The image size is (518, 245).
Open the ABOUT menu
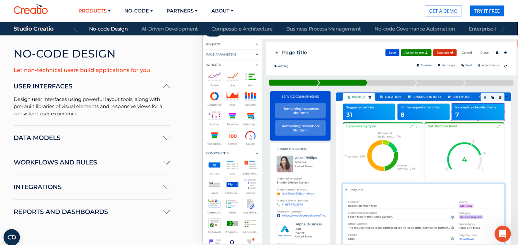pos(222,11)
